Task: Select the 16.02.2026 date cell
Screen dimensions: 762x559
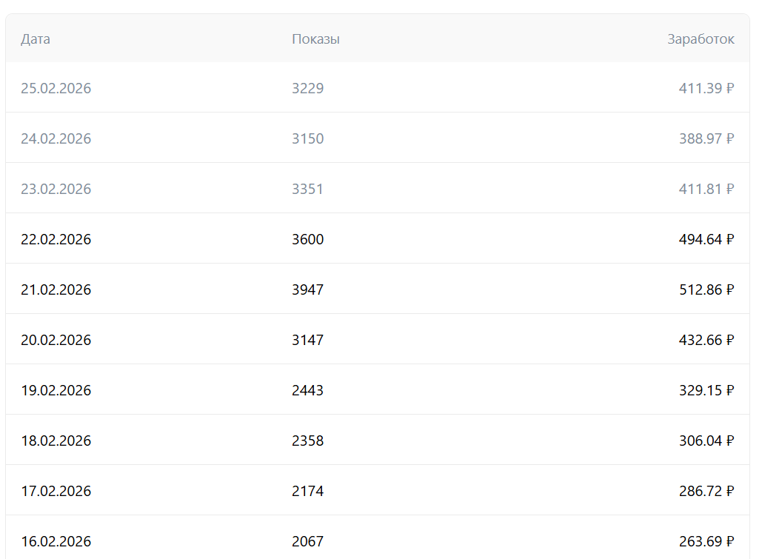Action: (56, 542)
